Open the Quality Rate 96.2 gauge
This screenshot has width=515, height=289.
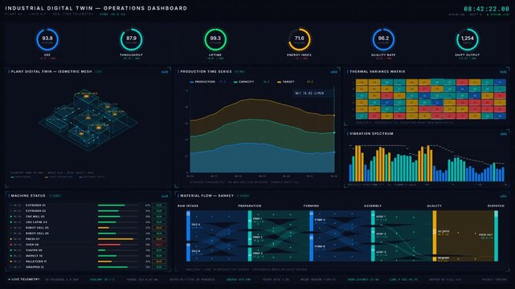pyautogui.click(x=383, y=39)
